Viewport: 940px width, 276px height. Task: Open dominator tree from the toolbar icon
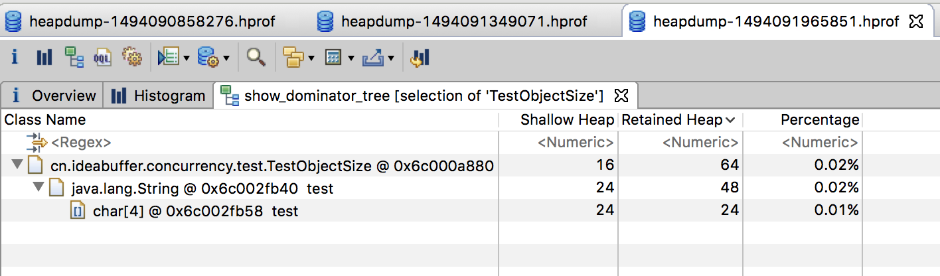coord(74,58)
